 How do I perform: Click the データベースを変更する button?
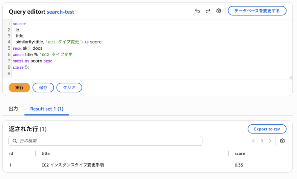click(257, 11)
